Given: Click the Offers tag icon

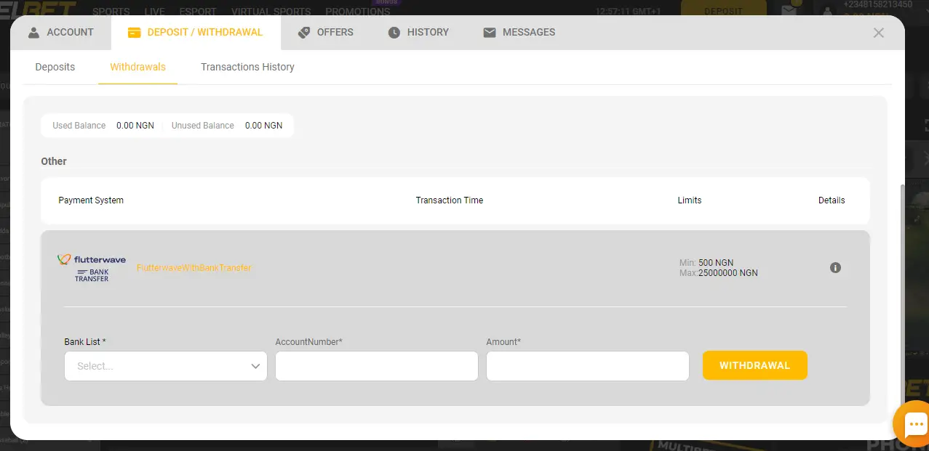Looking at the screenshot, I should [x=304, y=33].
